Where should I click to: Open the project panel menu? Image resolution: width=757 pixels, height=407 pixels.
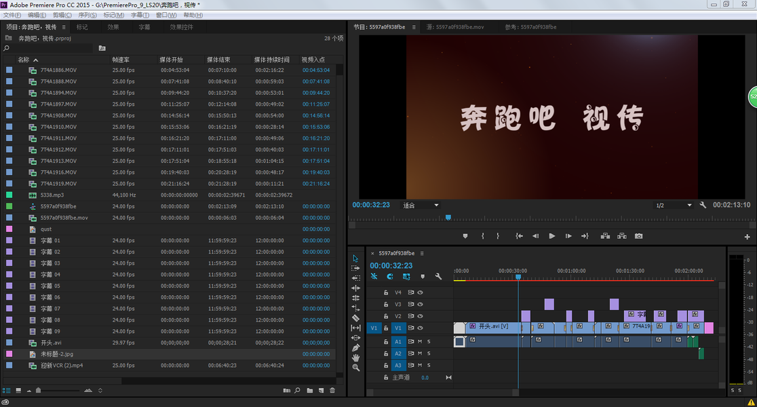pos(64,27)
